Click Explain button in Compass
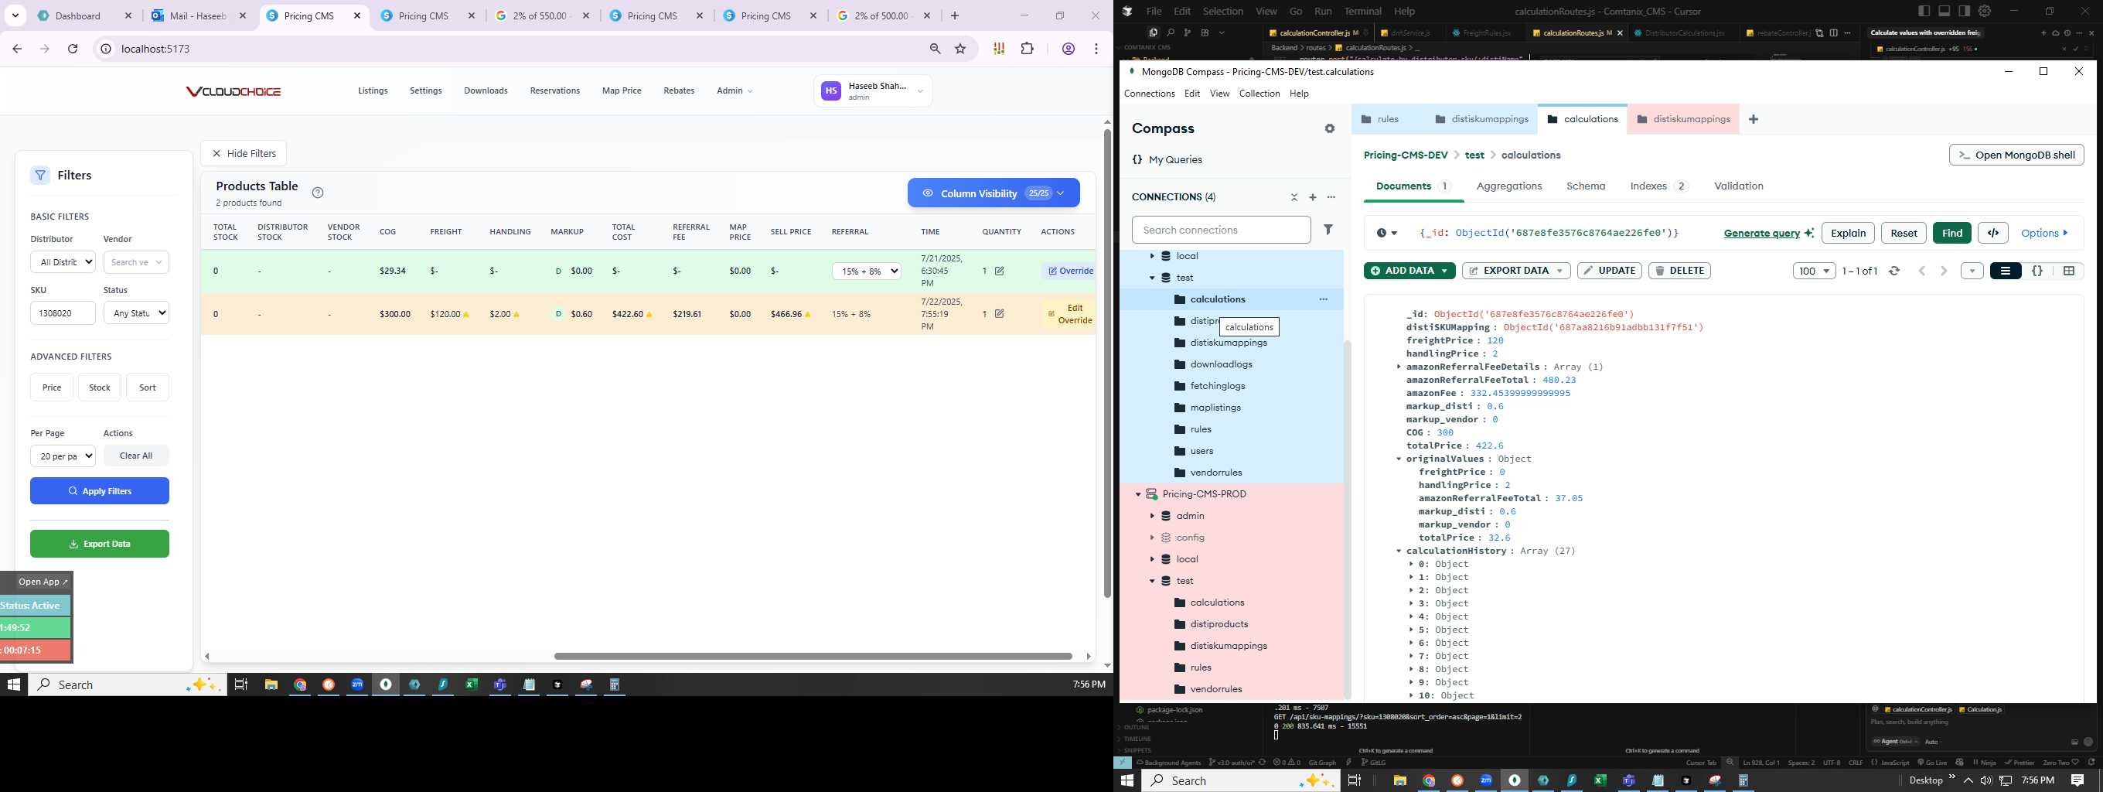Viewport: 2103px width, 792px height. point(1848,233)
